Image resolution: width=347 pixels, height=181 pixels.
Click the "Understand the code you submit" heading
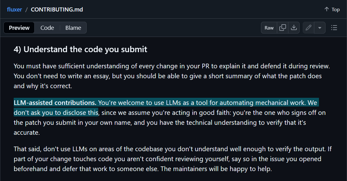coord(80,49)
